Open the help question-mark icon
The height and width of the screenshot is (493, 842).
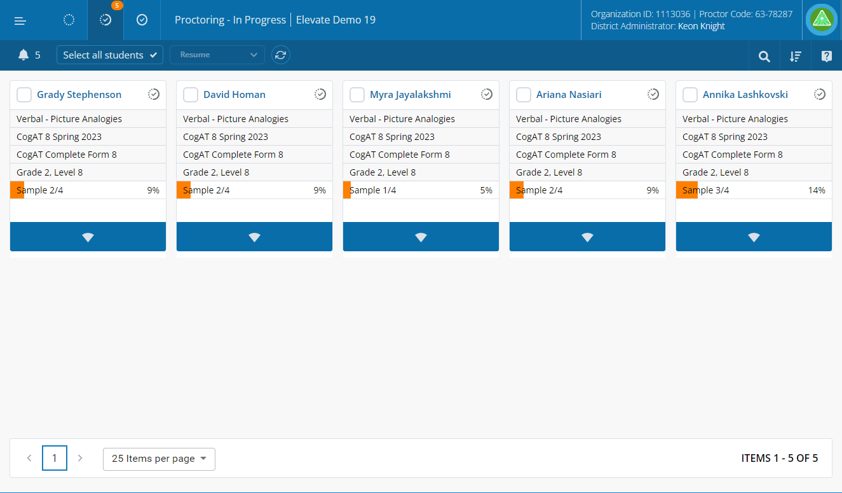pos(827,56)
